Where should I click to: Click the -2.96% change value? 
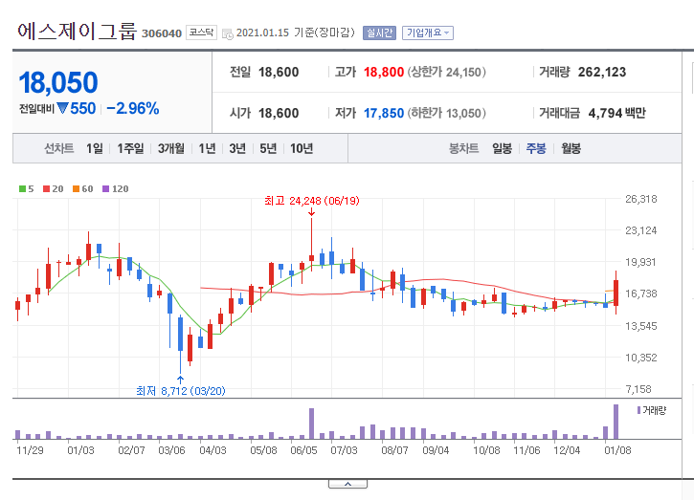(133, 108)
